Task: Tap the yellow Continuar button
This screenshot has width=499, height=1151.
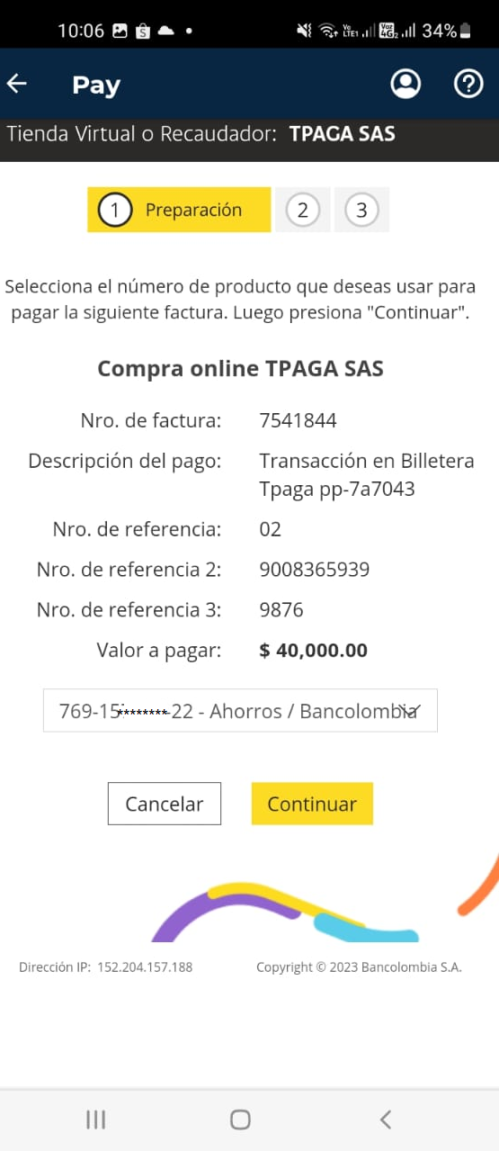Action: [x=312, y=804]
